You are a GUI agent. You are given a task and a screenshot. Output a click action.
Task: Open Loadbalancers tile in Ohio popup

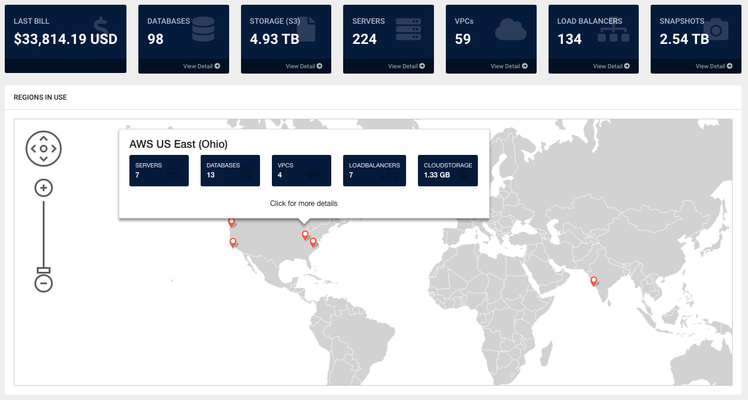[x=375, y=170]
